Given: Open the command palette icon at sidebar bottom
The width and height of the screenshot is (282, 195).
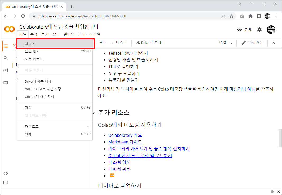Looking at the screenshot, I should pyautogui.click(x=6, y=183).
